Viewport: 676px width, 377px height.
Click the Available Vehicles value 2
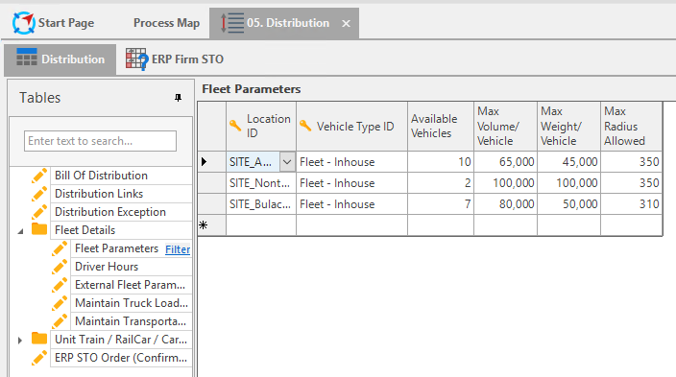click(441, 183)
